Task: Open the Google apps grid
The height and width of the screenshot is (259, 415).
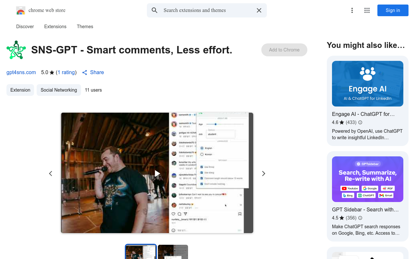Action: pyautogui.click(x=367, y=10)
